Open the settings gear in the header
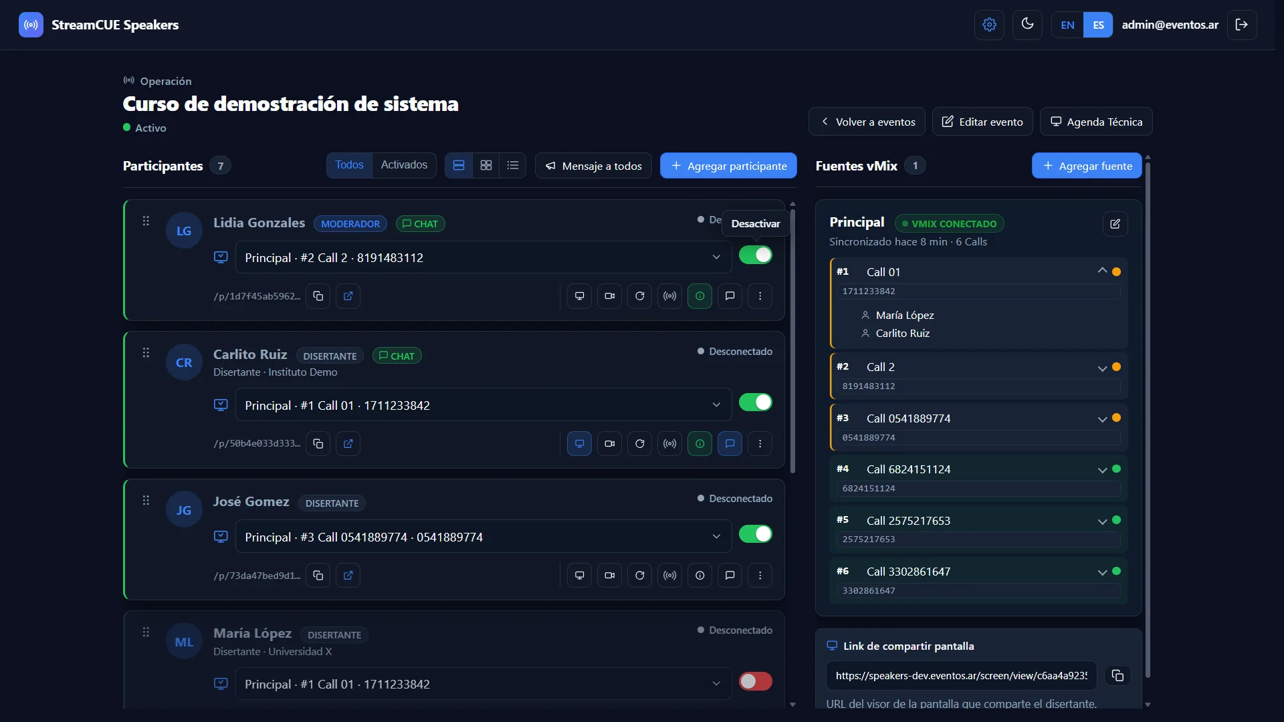 989,25
